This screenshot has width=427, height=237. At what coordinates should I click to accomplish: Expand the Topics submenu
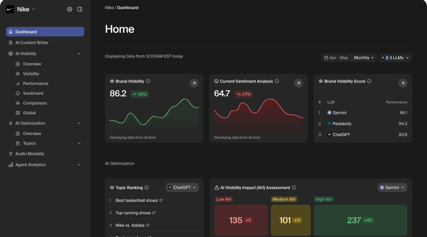coord(79,143)
